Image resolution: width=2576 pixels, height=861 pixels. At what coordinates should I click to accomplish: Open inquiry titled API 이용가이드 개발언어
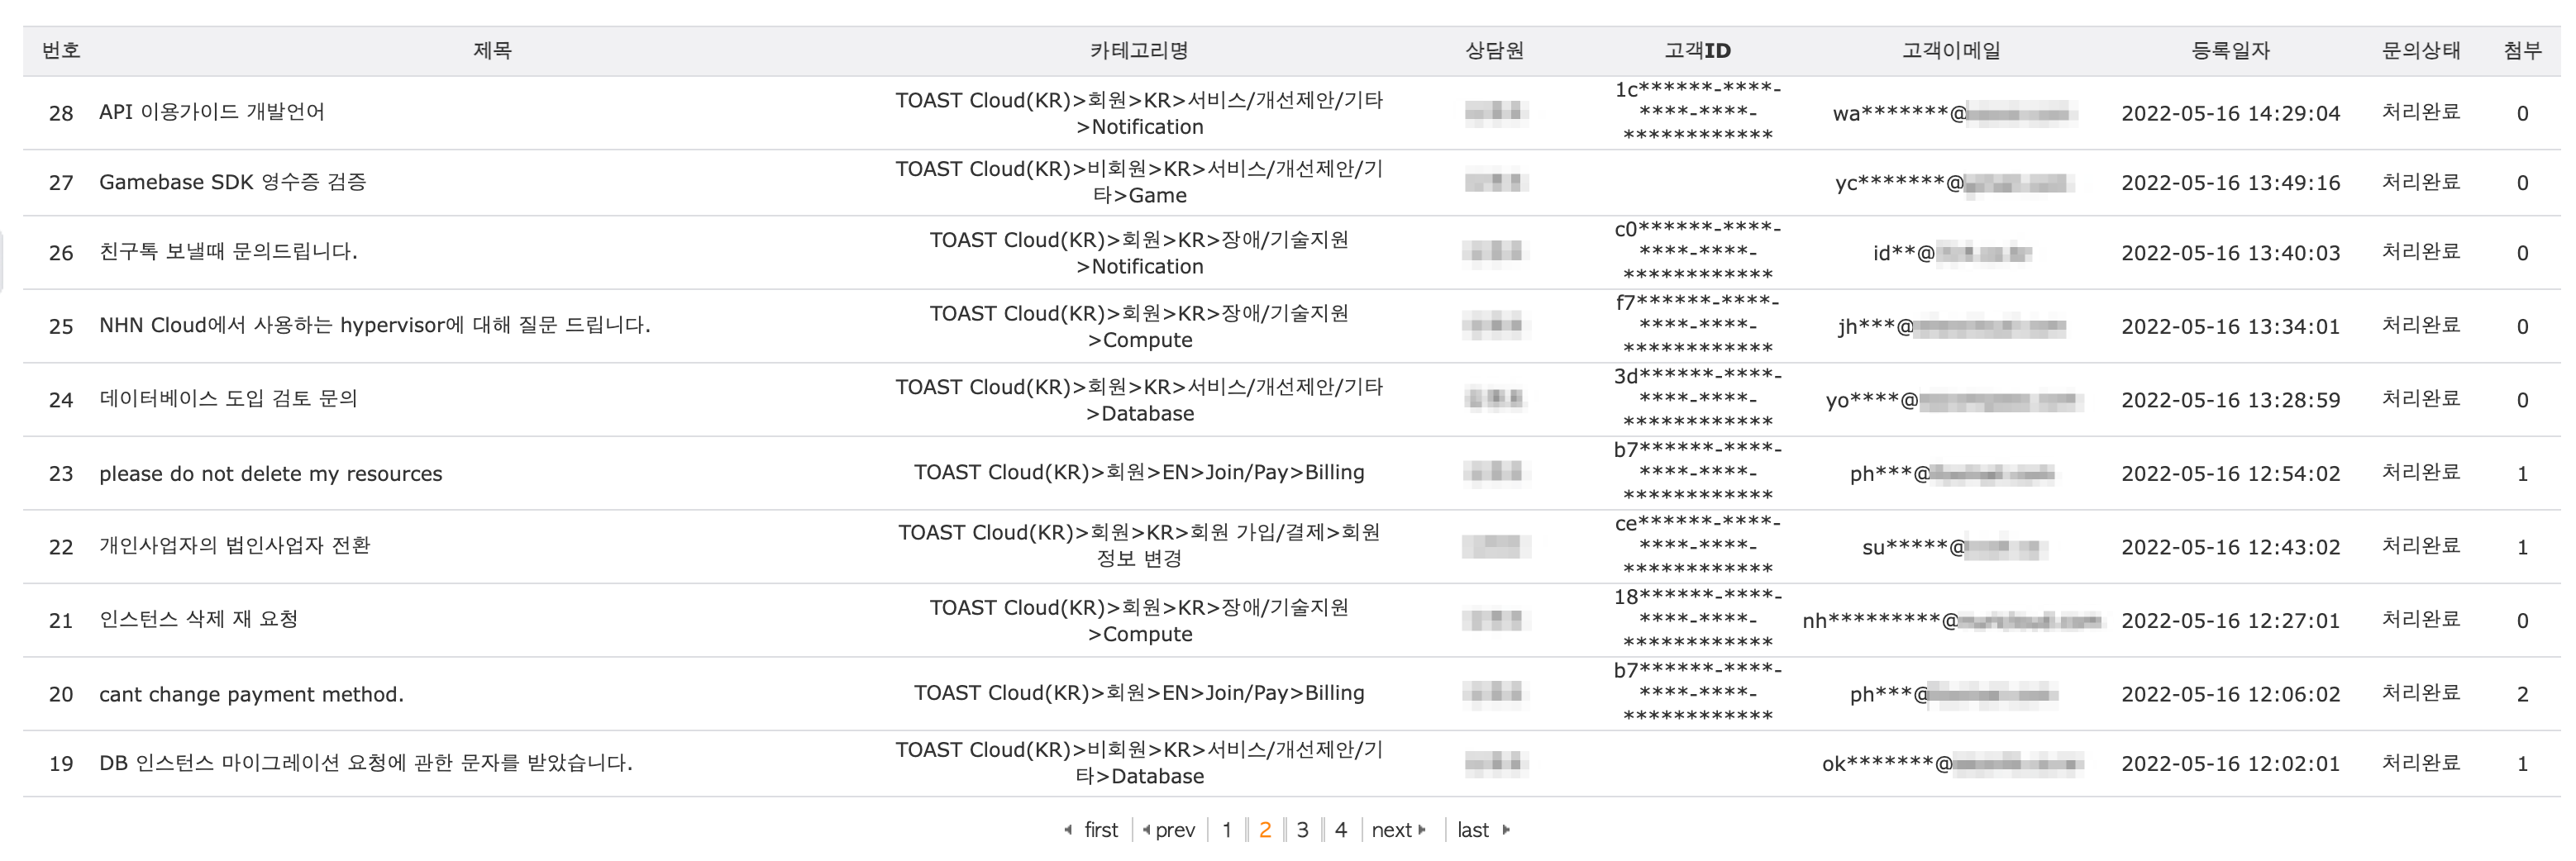pos(212,112)
